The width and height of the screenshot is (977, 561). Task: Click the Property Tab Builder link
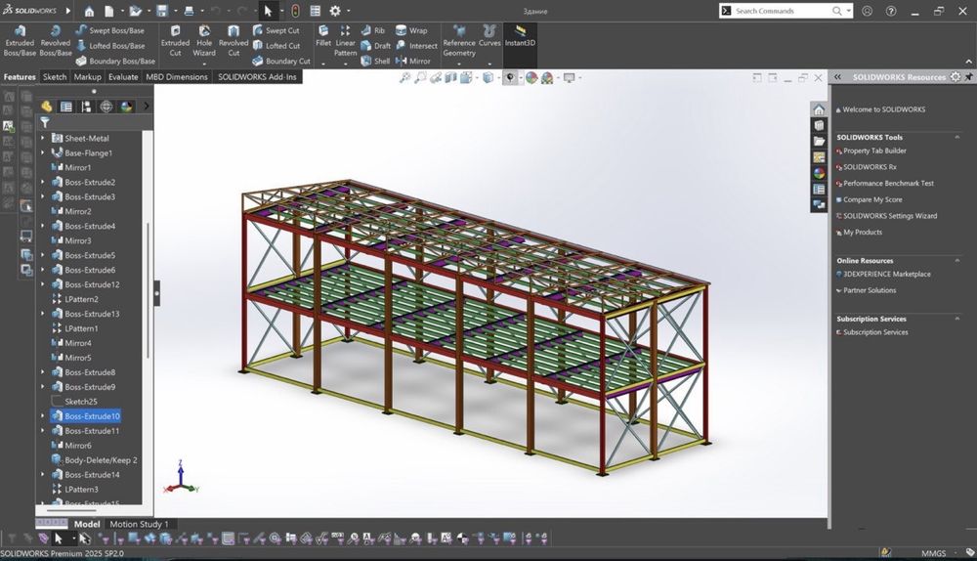pos(874,151)
